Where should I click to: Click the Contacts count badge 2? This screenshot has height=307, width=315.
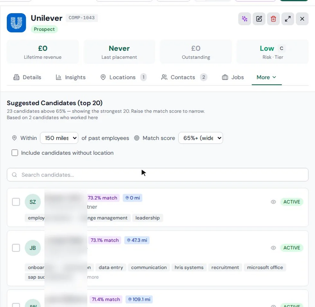203,77
